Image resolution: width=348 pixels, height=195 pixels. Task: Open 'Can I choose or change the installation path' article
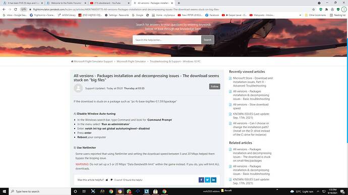pyautogui.click(x=251, y=129)
